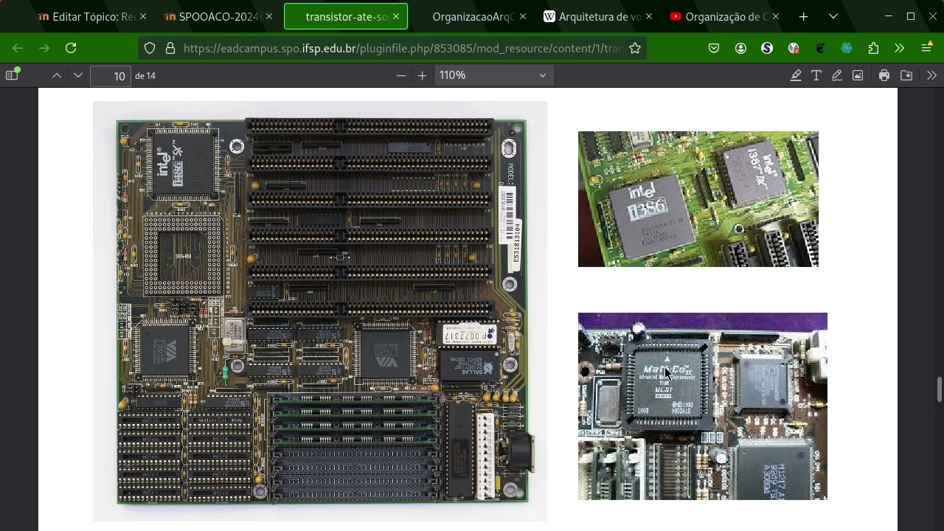Select the draw tool
The image size is (944, 531).
[837, 75]
